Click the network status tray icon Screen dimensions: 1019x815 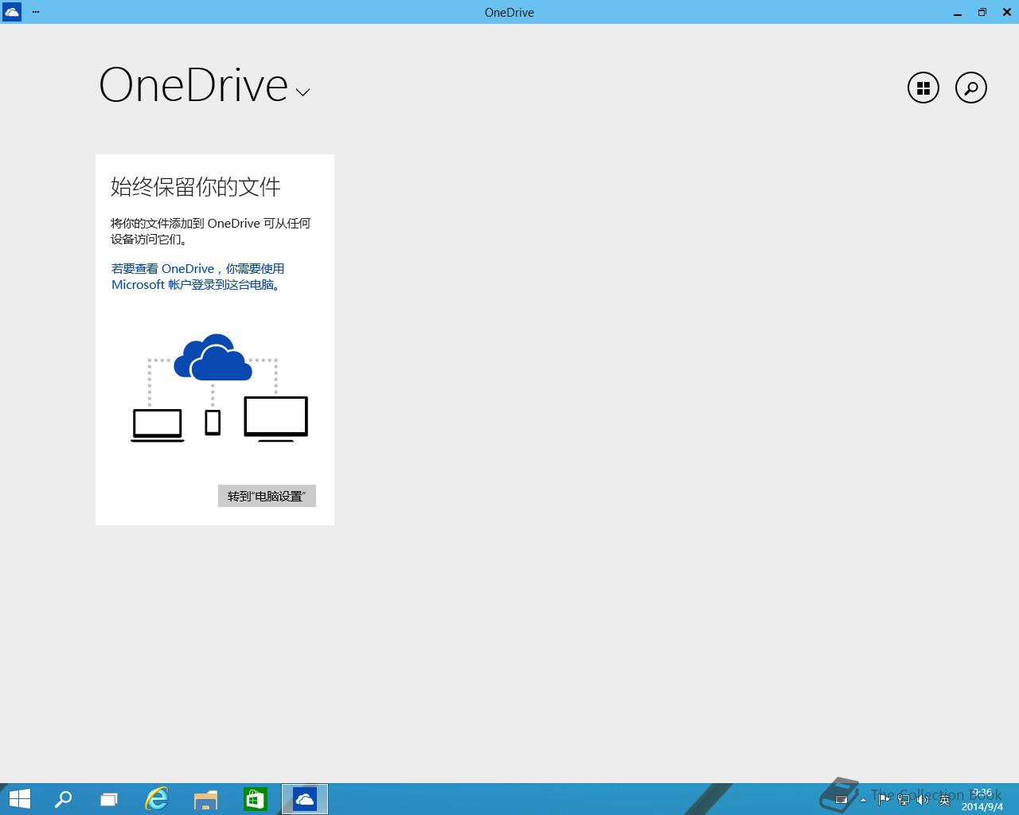(x=904, y=800)
